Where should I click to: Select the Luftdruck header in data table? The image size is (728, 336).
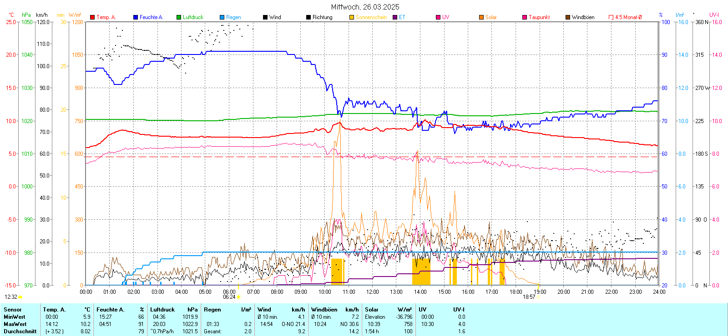162,310
